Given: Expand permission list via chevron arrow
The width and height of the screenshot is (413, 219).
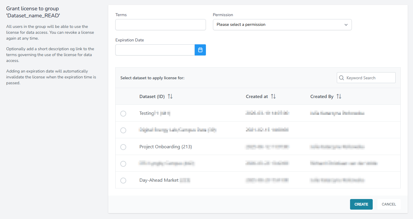Looking at the screenshot, I should click(346, 25).
